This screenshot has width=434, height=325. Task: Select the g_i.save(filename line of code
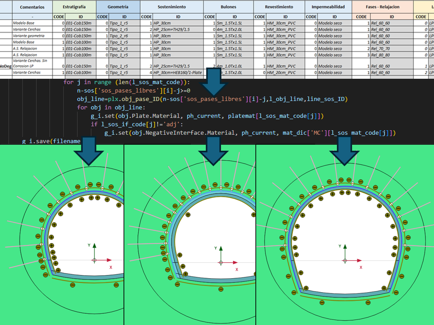(x=52, y=141)
